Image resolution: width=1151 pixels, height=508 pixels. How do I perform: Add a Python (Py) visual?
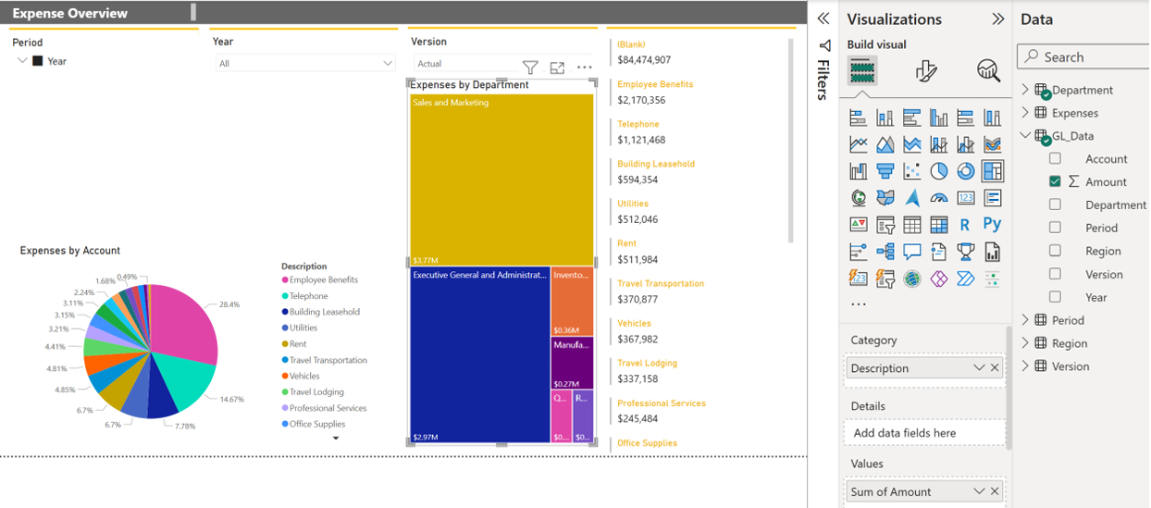[992, 225]
